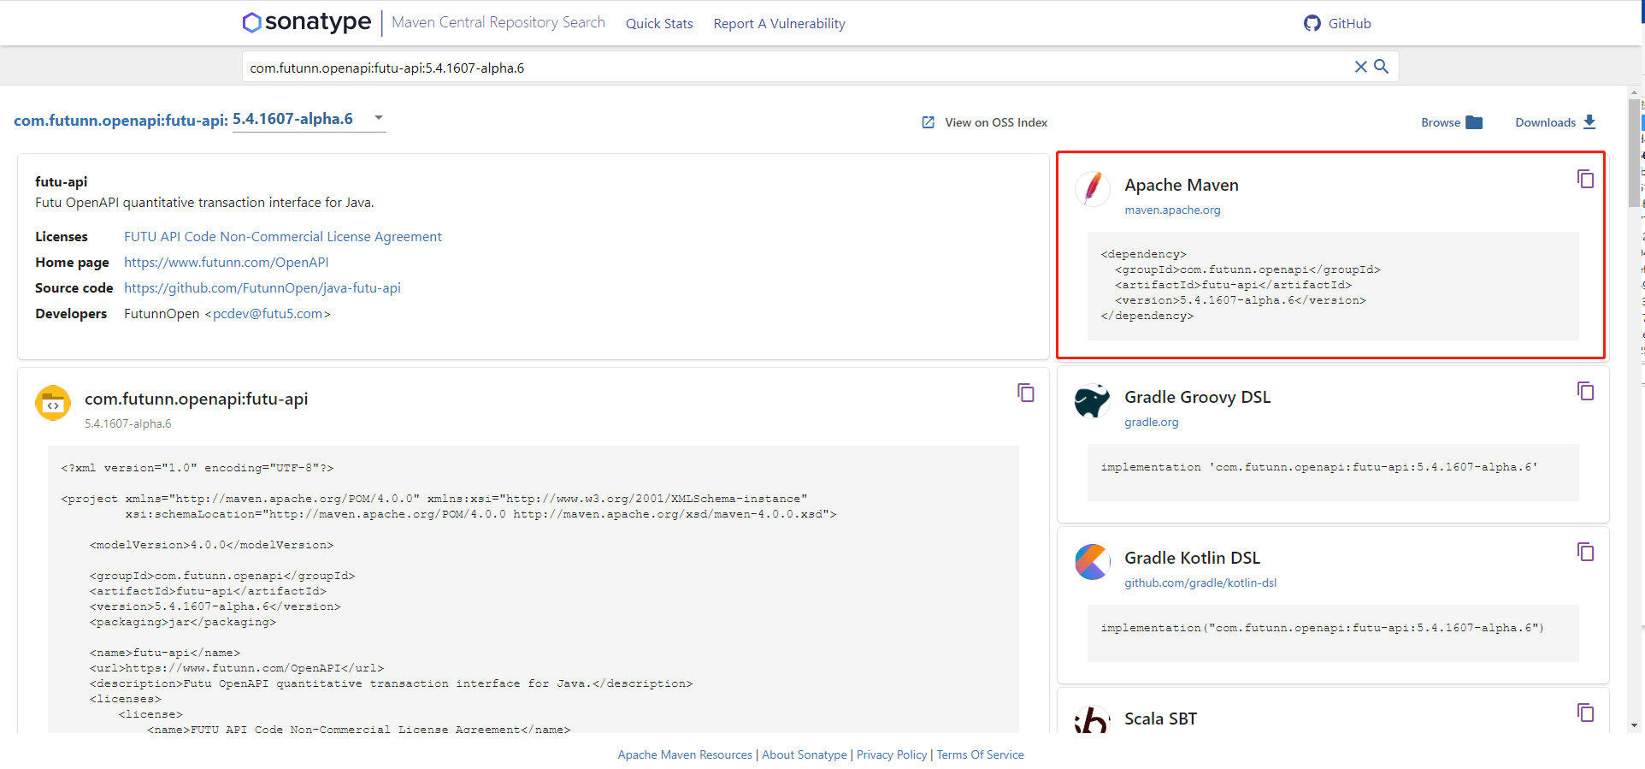Copy the Scala SBT snippet

tap(1585, 713)
